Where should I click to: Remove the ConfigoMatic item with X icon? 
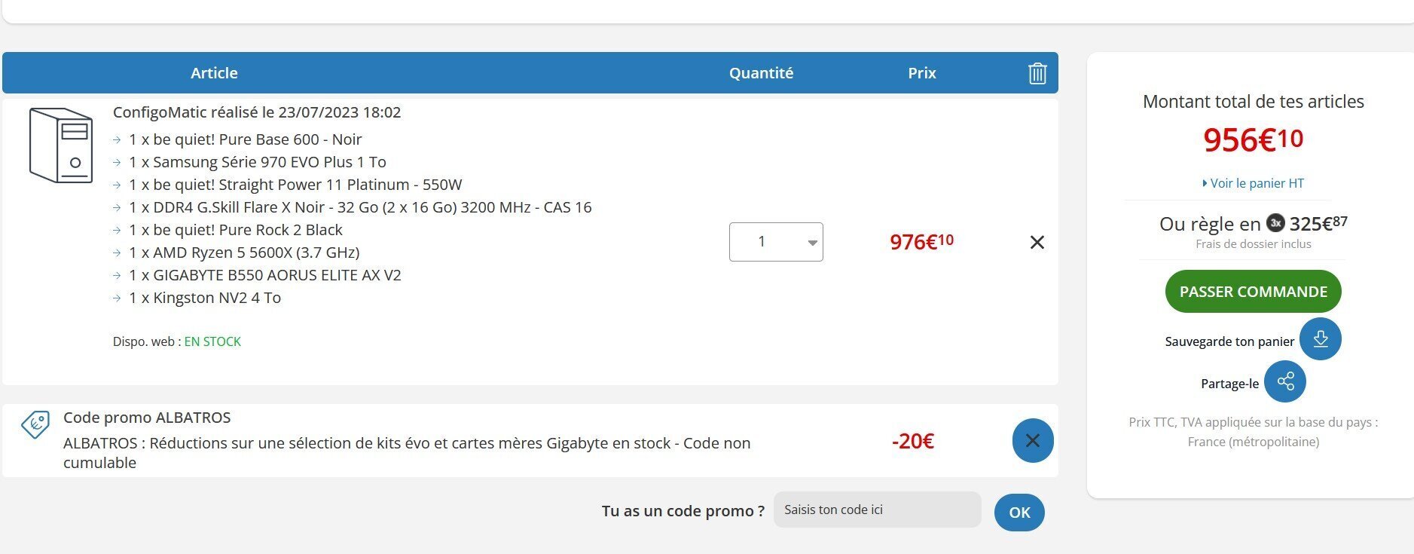point(1037,242)
